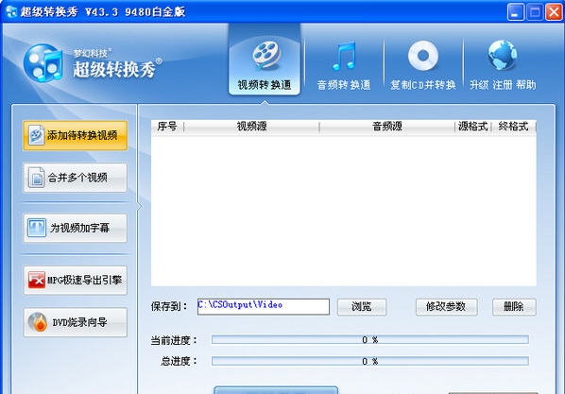Click 浏览 browse button
565x394 pixels.
click(x=362, y=307)
